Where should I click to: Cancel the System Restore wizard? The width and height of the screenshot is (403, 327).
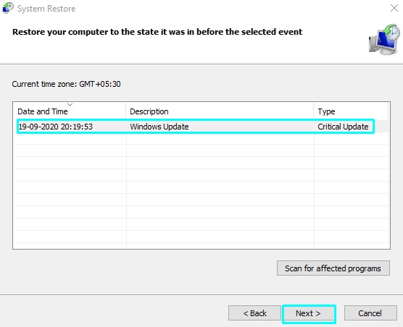[370, 313]
